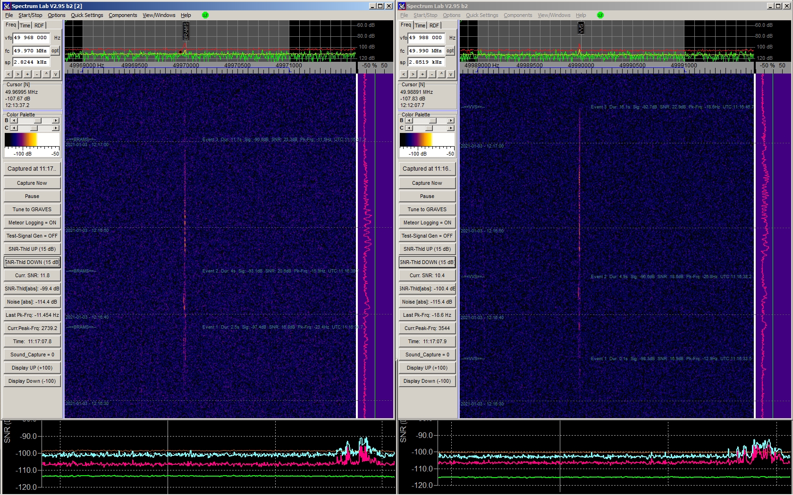Open Components menu in Spectrum Lab [2] window

(123, 15)
